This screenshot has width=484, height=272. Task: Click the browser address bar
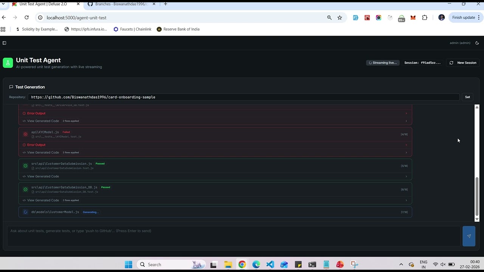point(181,18)
